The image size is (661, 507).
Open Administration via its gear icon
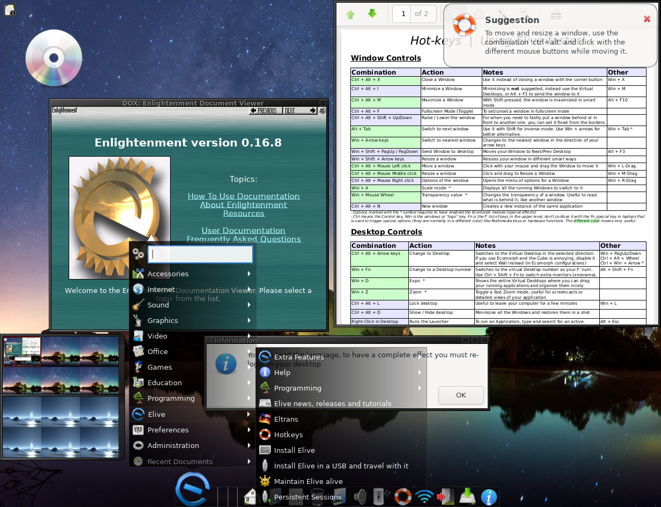[138, 445]
